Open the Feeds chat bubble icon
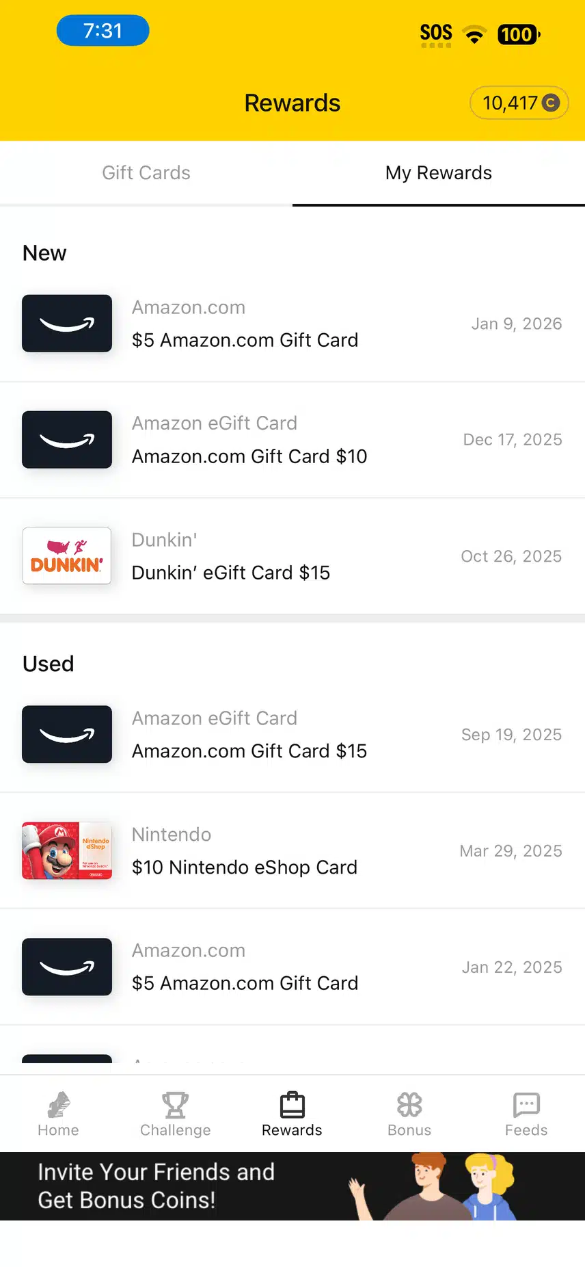This screenshot has height=1267, width=585. pyautogui.click(x=526, y=1104)
